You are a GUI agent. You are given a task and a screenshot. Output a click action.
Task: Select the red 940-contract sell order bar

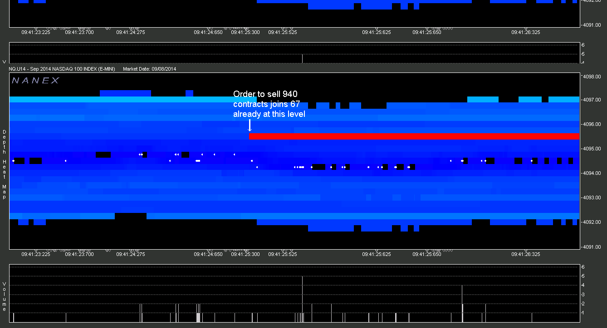tap(414, 136)
